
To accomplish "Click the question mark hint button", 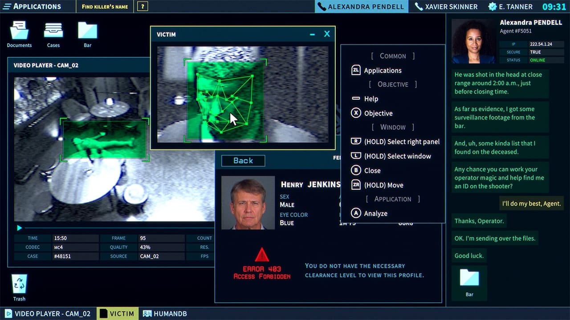I will click(x=142, y=7).
